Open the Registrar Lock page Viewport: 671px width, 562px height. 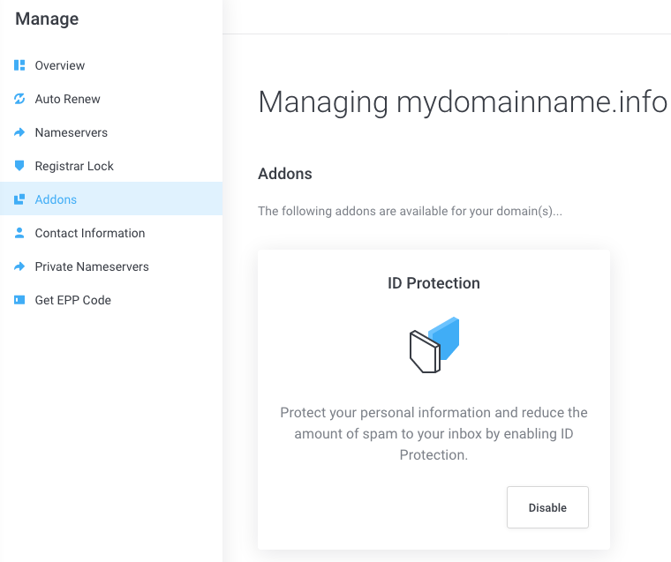pos(74,166)
